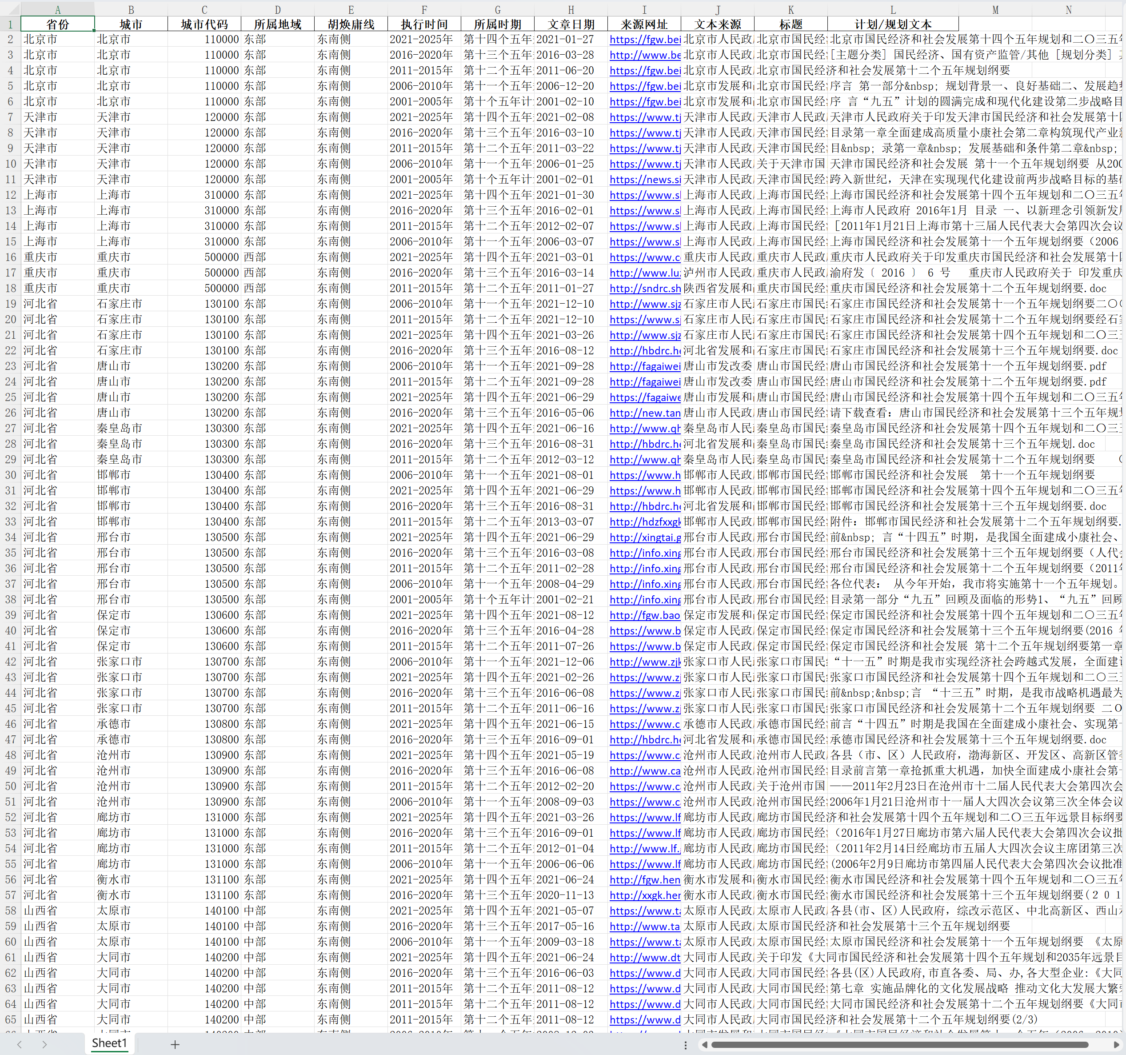Click next sheet navigation arrow
Image resolution: width=1126 pixels, height=1055 pixels.
[x=44, y=1044]
